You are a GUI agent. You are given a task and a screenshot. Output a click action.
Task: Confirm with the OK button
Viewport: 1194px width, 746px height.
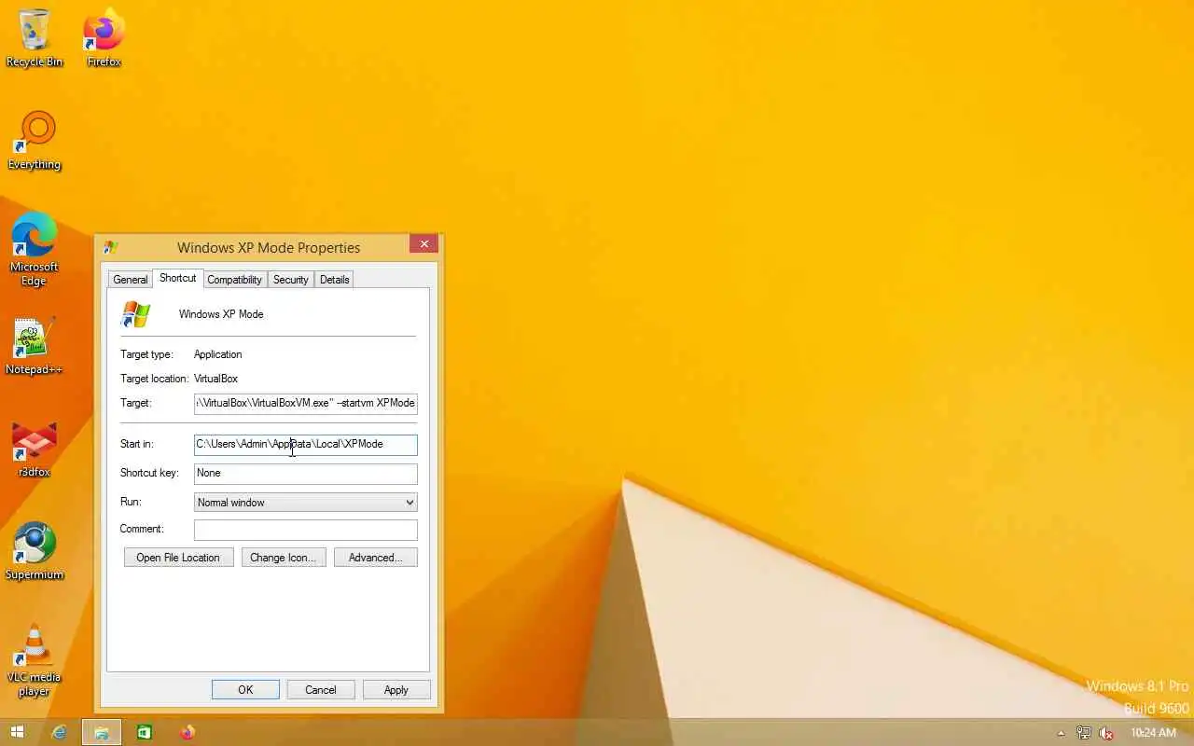coord(245,690)
